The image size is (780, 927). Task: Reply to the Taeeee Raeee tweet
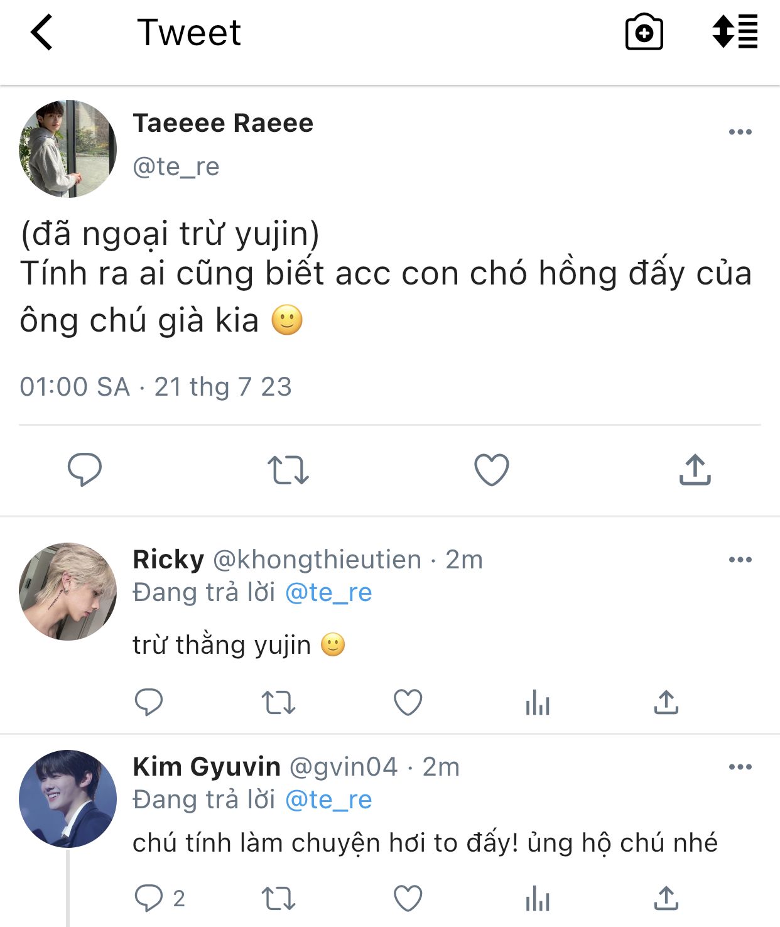85,469
